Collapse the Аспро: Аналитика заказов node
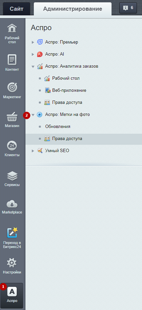The image size is (142, 310). point(33,66)
